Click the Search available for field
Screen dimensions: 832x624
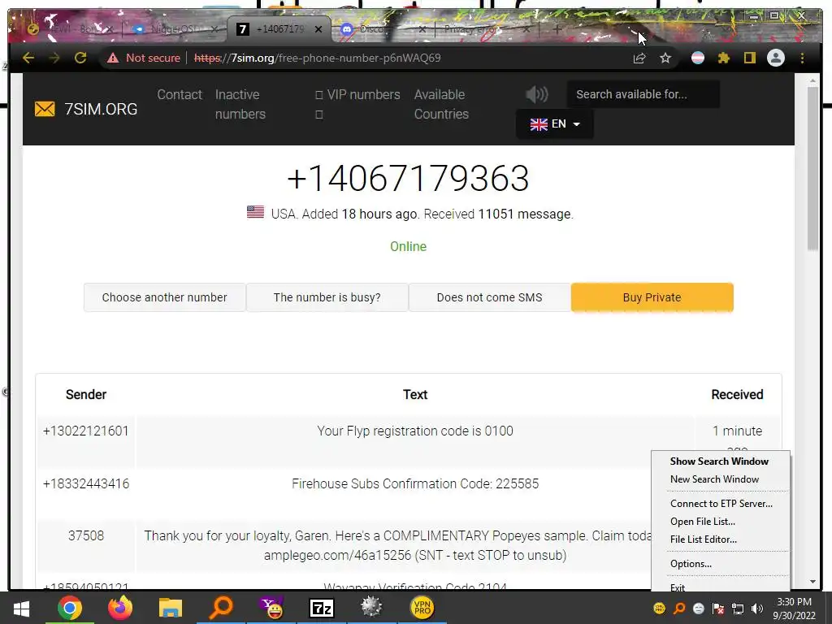pyautogui.click(x=643, y=94)
